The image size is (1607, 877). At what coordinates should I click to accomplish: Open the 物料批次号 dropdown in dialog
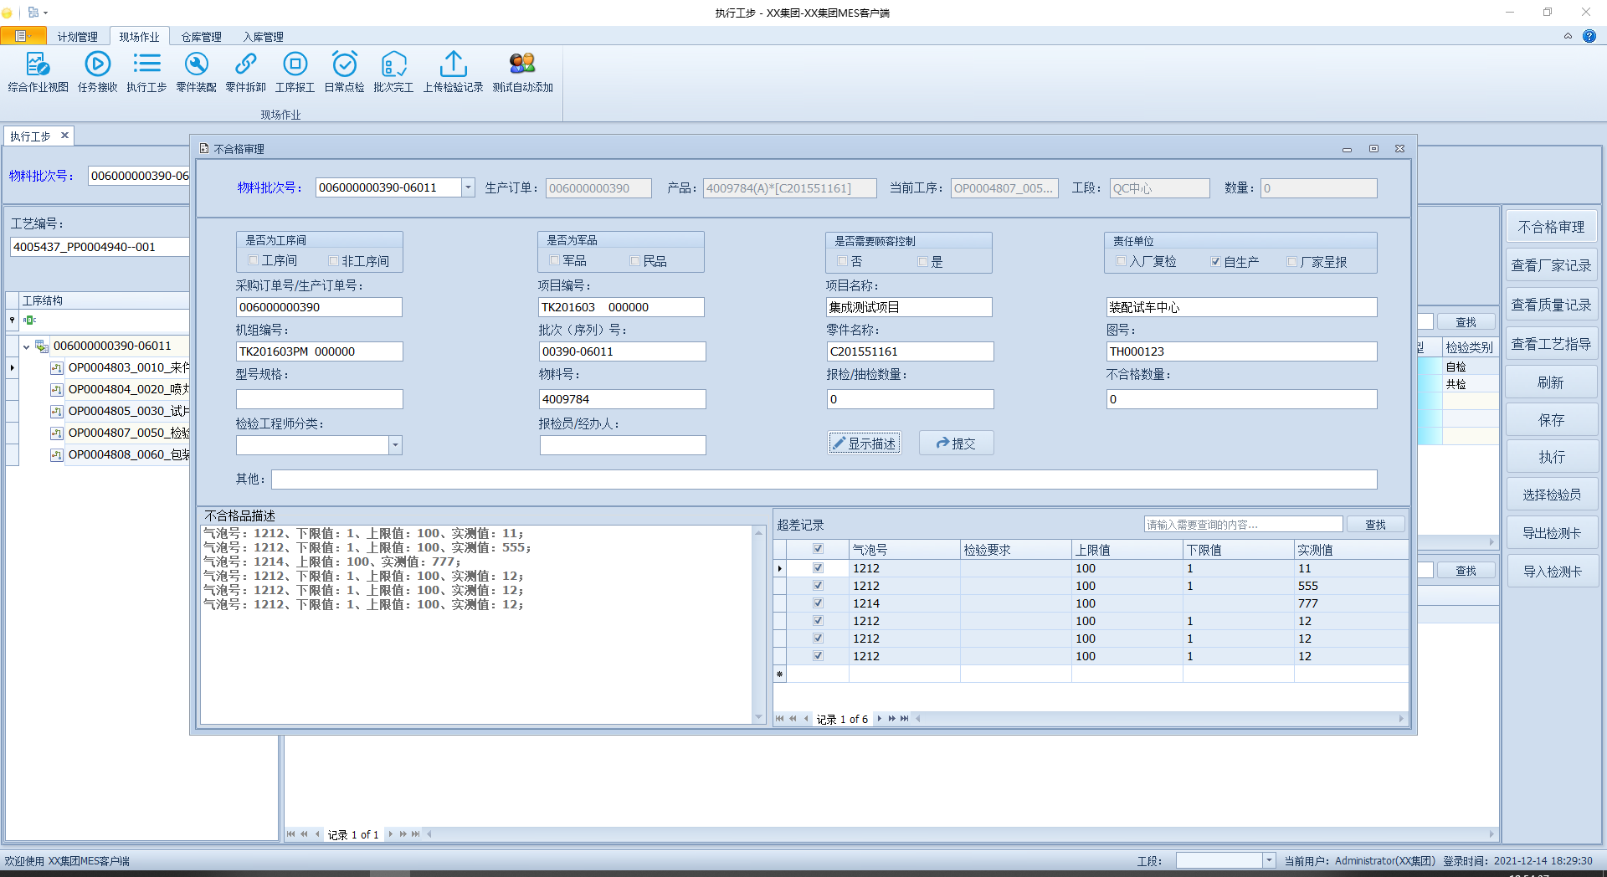pos(469,187)
